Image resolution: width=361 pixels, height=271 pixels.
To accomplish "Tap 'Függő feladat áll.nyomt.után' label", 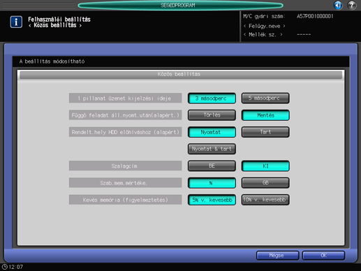I will [x=125, y=115].
